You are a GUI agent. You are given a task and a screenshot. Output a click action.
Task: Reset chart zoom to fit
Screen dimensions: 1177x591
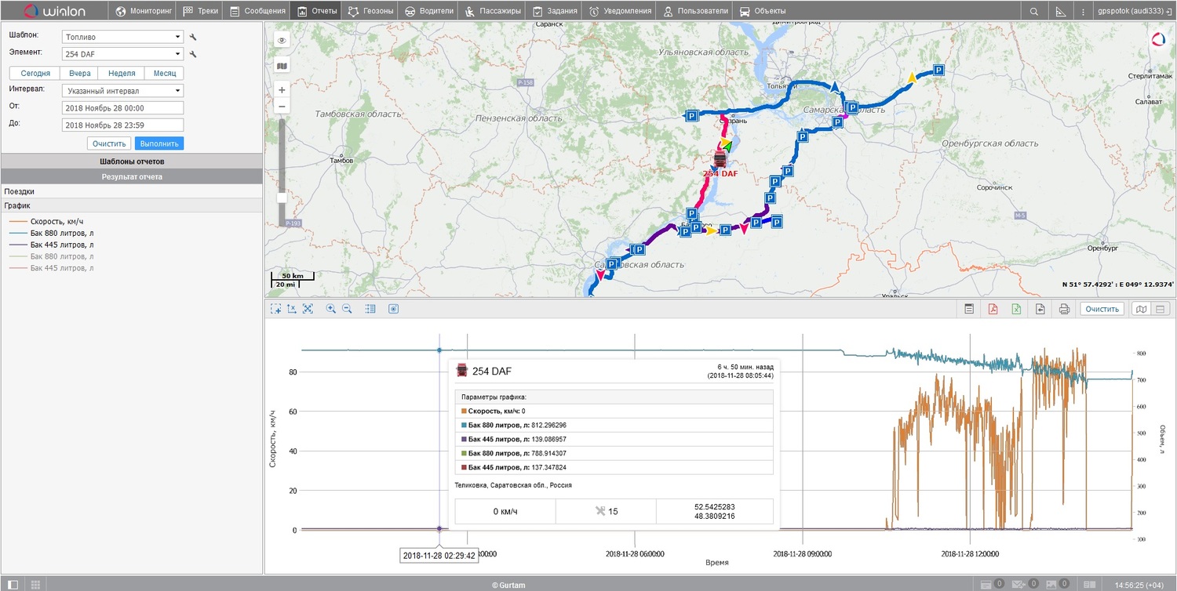[308, 309]
